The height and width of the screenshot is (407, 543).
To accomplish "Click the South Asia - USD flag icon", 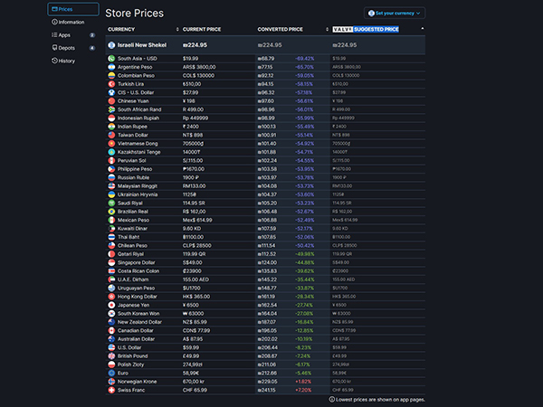I will pyautogui.click(x=111, y=59).
